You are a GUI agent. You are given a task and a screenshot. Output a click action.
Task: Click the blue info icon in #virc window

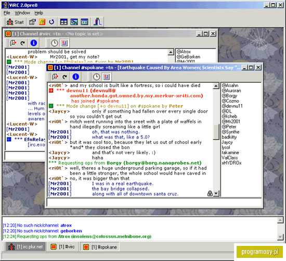[x=34, y=43]
